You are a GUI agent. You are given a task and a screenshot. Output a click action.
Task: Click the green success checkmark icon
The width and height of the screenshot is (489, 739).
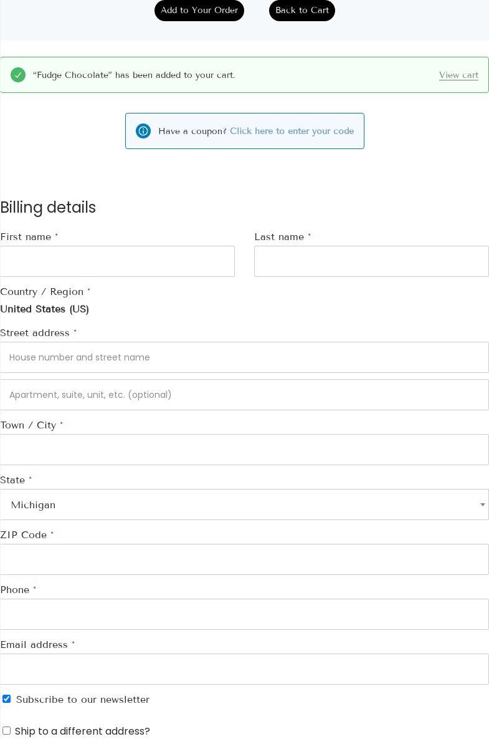coord(18,75)
